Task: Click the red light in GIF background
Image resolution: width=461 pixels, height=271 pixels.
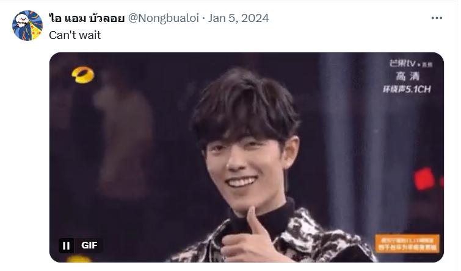Action: point(424,179)
